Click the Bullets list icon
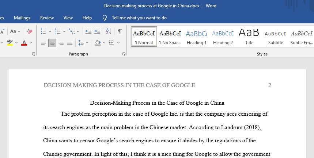314x158 pixels. tap(43, 31)
